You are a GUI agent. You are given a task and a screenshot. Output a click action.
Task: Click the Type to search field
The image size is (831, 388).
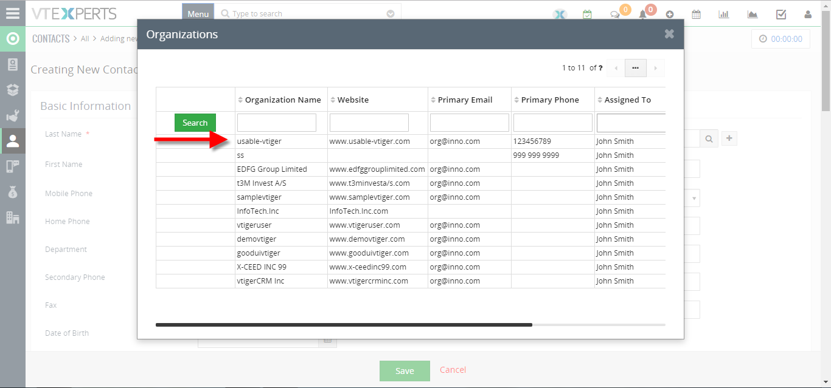(307, 13)
